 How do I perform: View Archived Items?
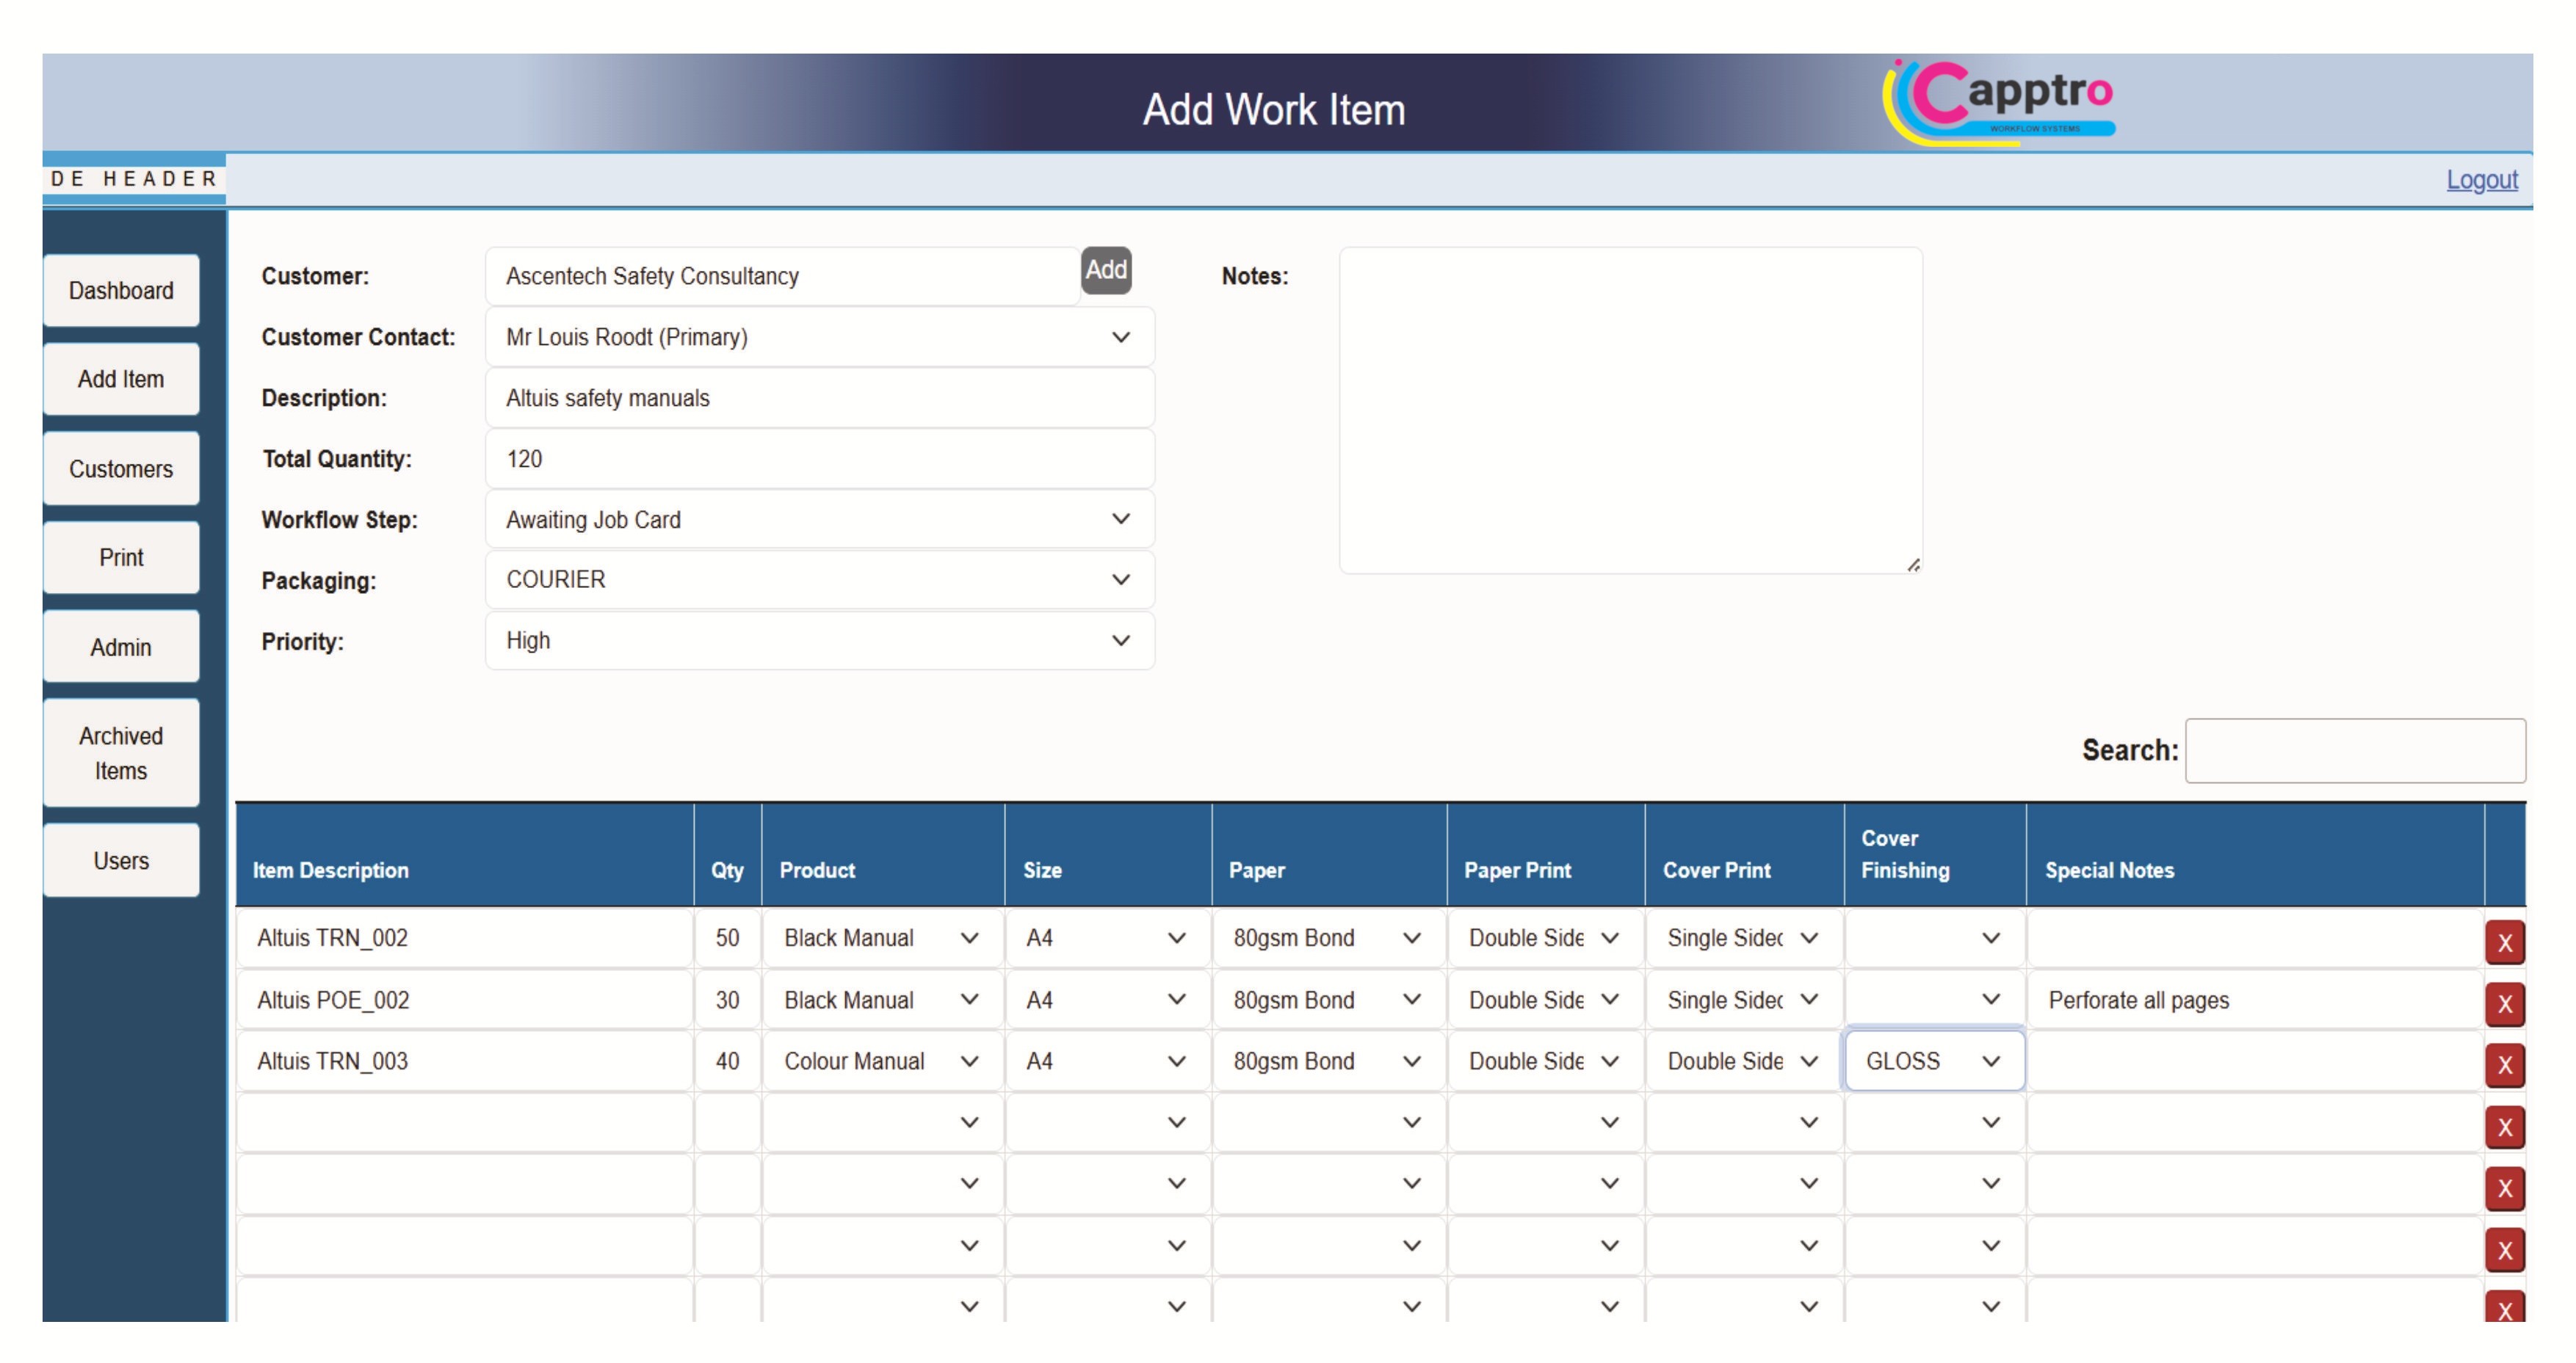120,752
